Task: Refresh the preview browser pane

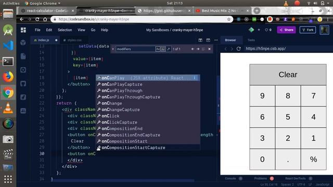Action: [238, 49]
